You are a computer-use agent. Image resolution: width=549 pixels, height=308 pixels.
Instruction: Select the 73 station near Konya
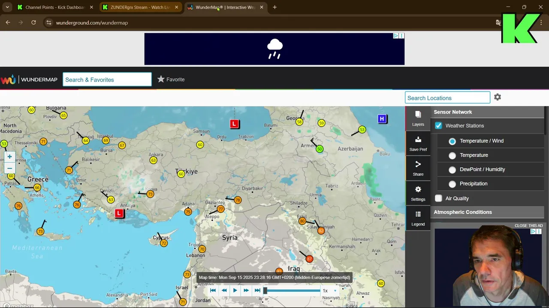150,194
